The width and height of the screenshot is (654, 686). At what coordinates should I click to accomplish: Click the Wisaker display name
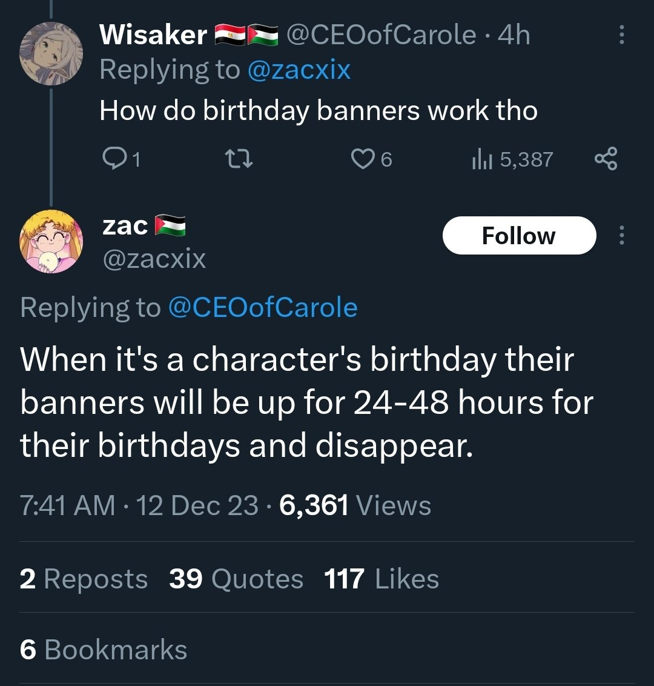(x=153, y=35)
